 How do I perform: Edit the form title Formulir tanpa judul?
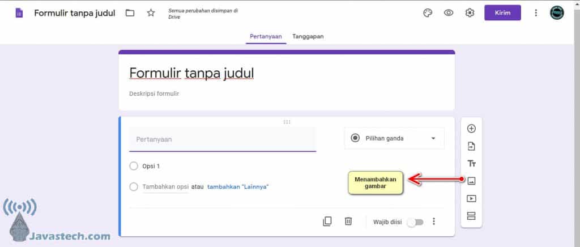point(191,74)
